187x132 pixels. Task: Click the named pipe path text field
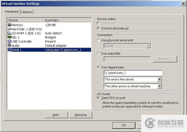(133, 73)
